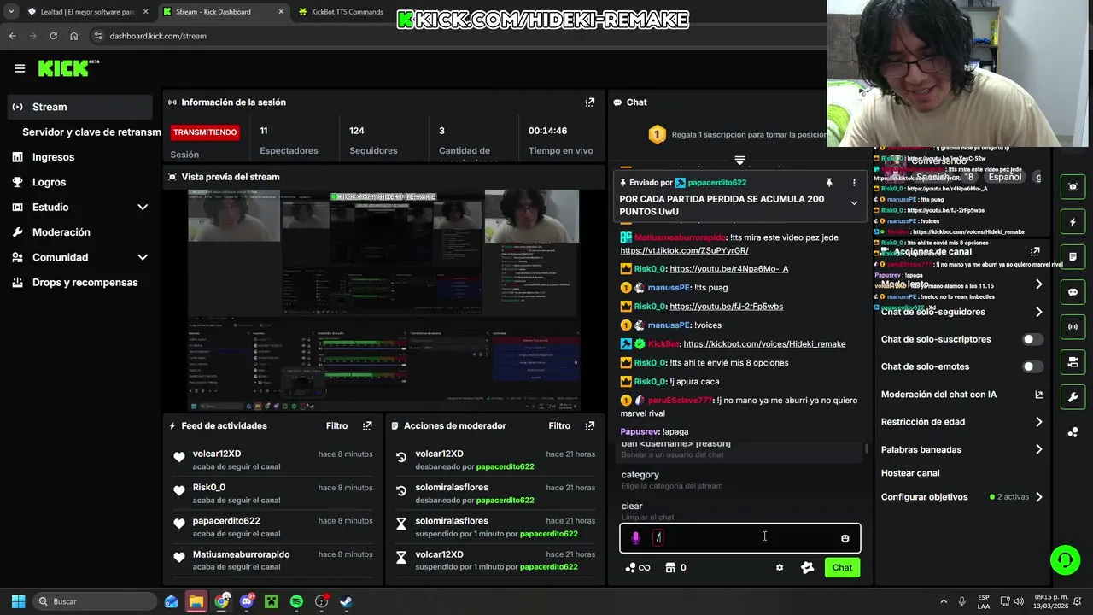Reload the browser page

click(x=53, y=36)
